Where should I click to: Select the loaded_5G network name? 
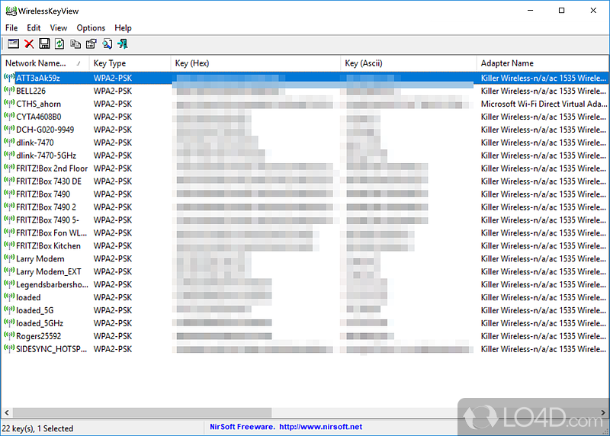34,310
